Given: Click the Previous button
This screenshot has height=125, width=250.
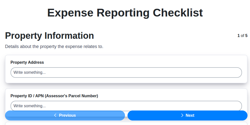Looking at the screenshot, I should coord(65,115).
